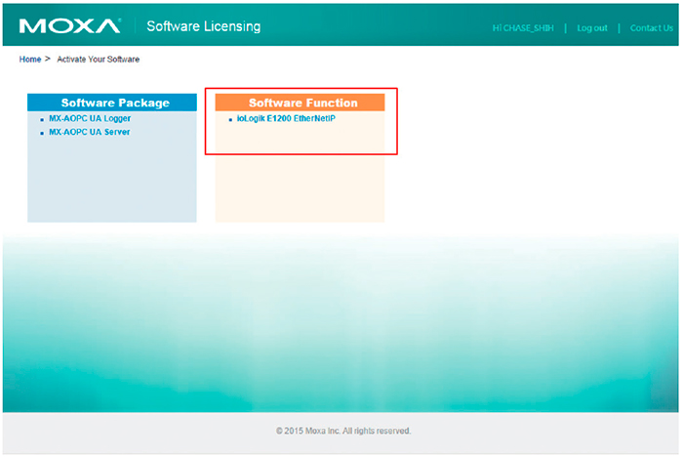Click the divider between Log out and Contact Us
The height and width of the screenshot is (457, 683).
pyautogui.click(x=619, y=28)
